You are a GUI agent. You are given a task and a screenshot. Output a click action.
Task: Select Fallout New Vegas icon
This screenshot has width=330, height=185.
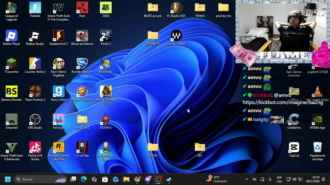coord(106,151)
